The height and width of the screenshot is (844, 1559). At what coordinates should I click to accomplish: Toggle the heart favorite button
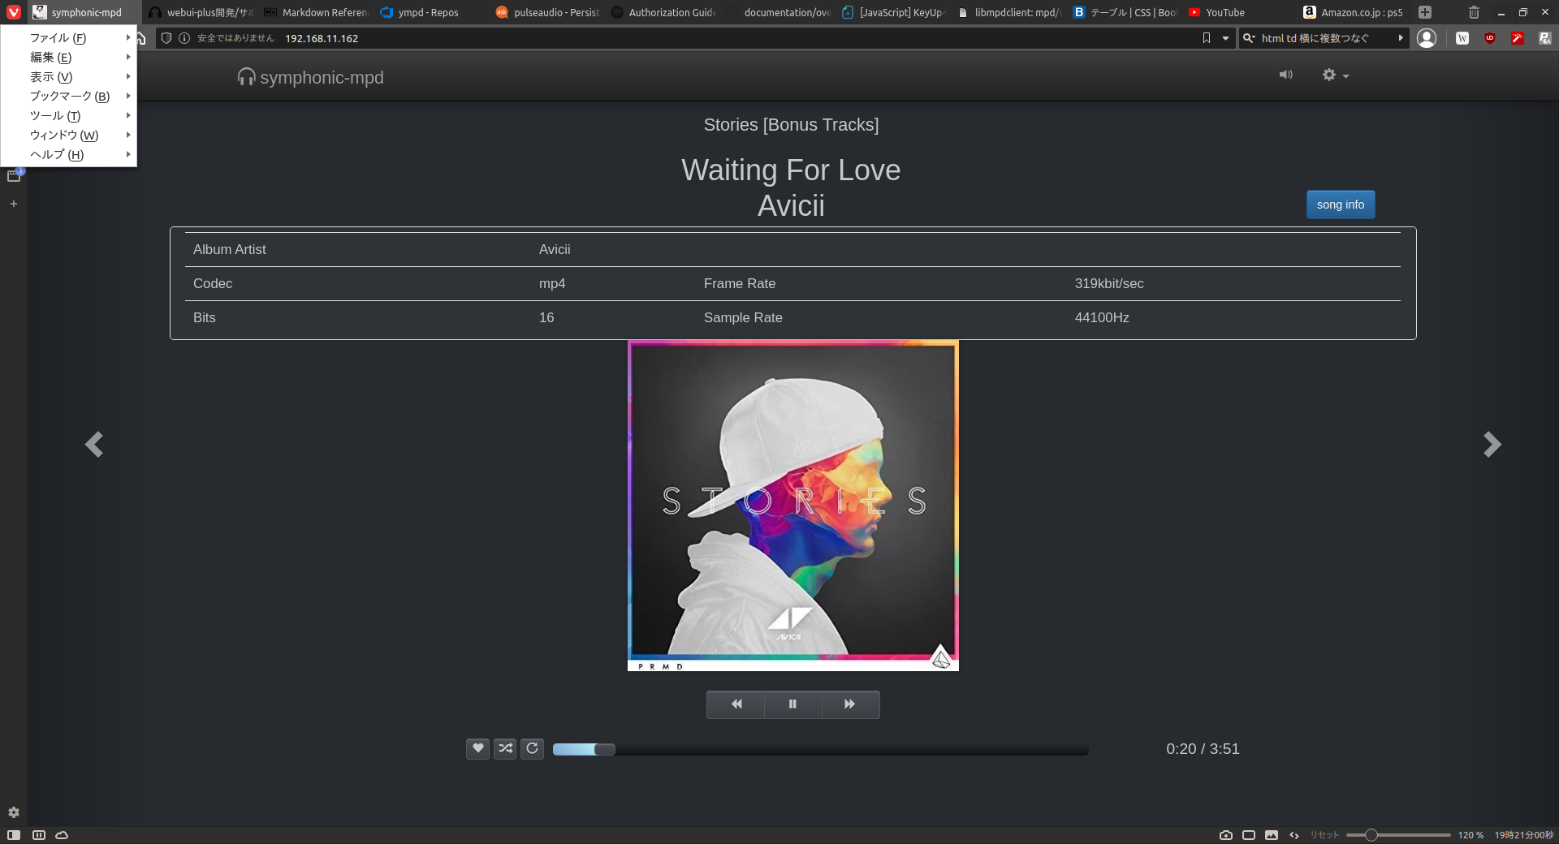click(x=478, y=748)
